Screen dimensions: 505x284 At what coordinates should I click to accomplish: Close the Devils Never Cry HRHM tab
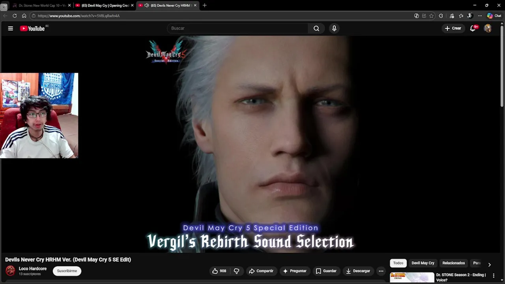[x=195, y=6]
